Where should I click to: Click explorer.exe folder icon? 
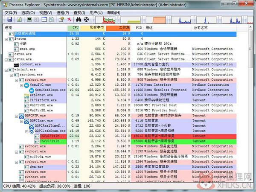pyautogui.click(x=26, y=95)
